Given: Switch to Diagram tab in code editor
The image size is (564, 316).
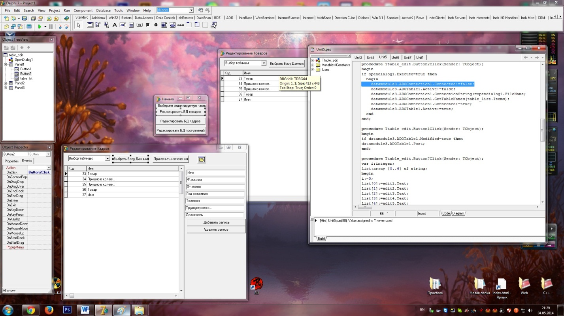Looking at the screenshot, I should (x=458, y=213).
